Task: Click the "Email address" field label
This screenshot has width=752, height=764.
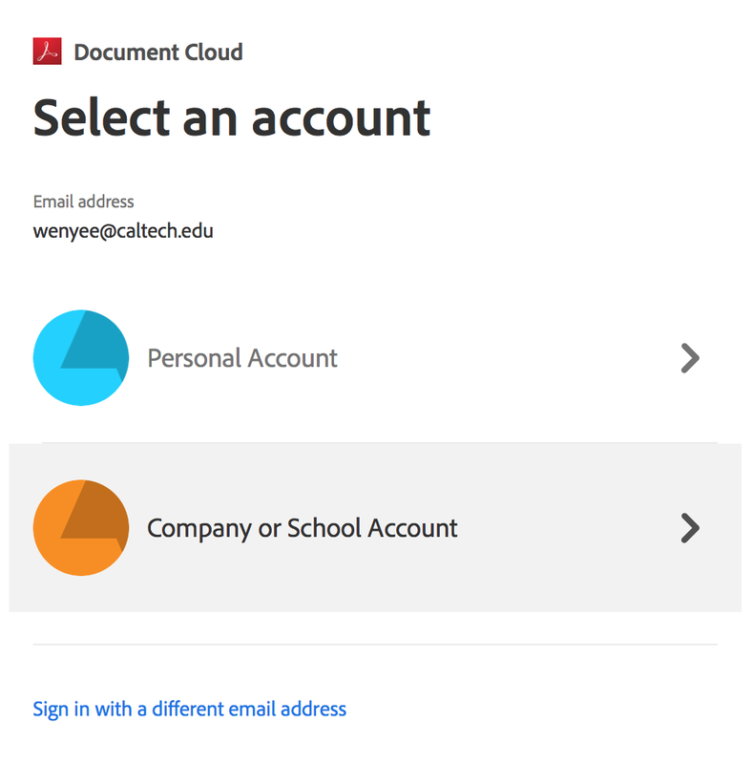Action: pyautogui.click(x=83, y=202)
